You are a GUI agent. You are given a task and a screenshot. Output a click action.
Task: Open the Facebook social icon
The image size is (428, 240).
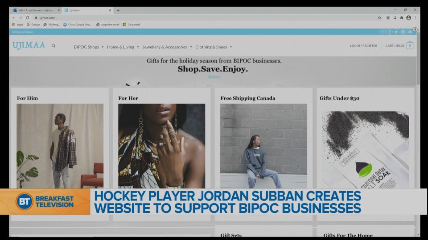point(383,32)
